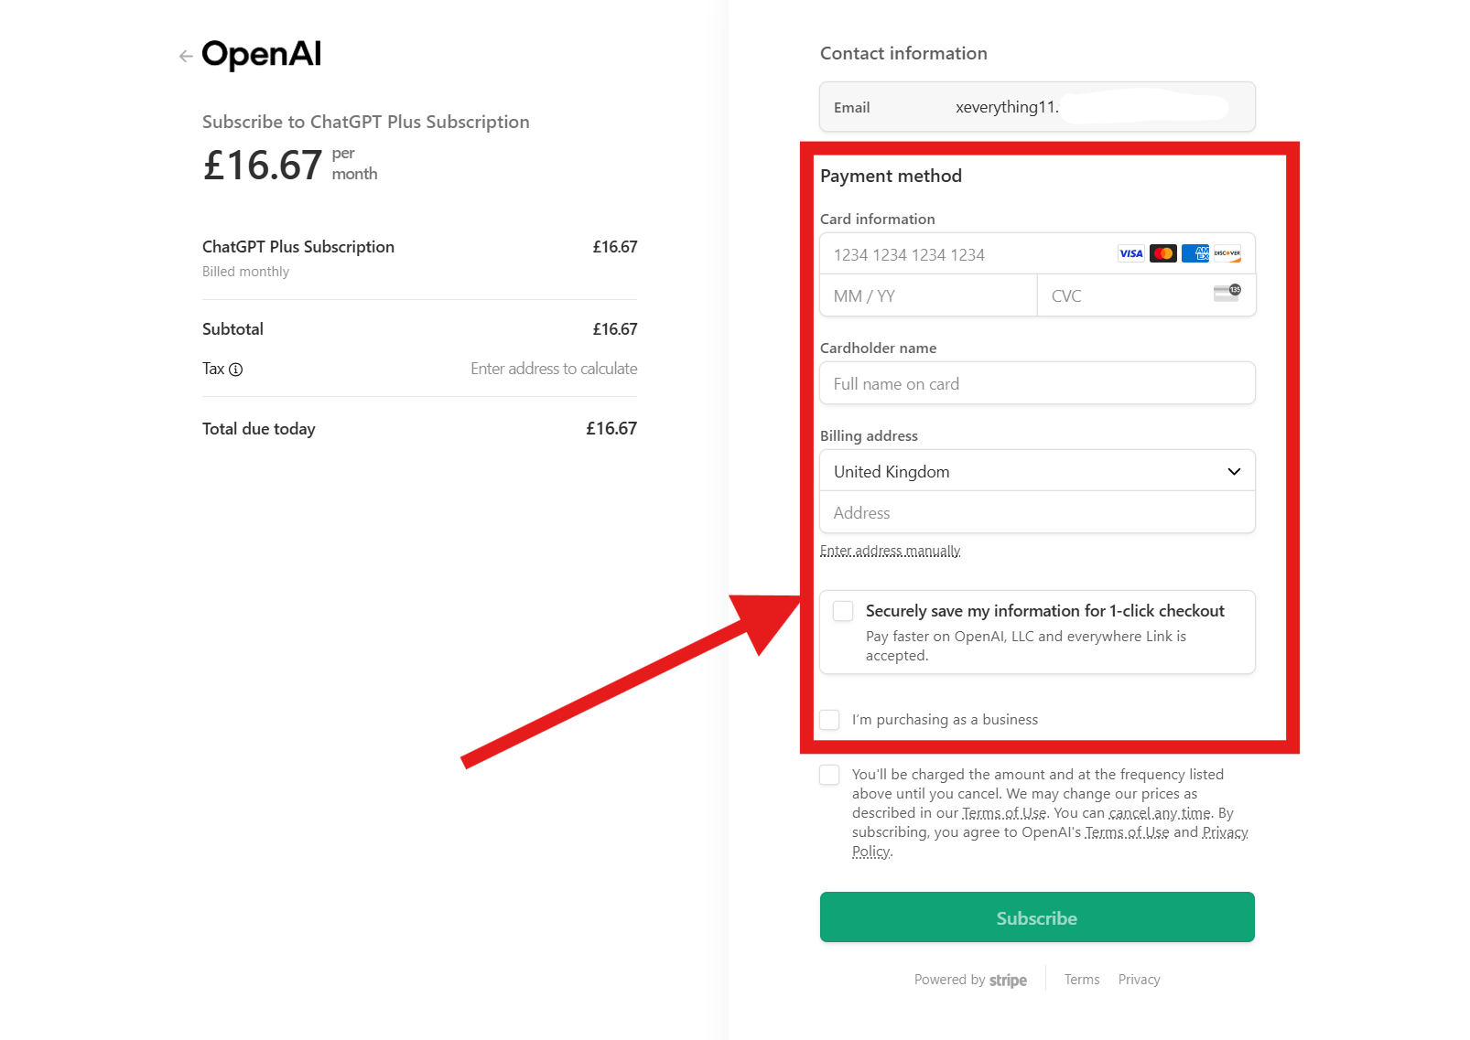The width and height of the screenshot is (1470, 1040).
Task: Click the cancel any time link
Action: pyautogui.click(x=1159, y=812)
